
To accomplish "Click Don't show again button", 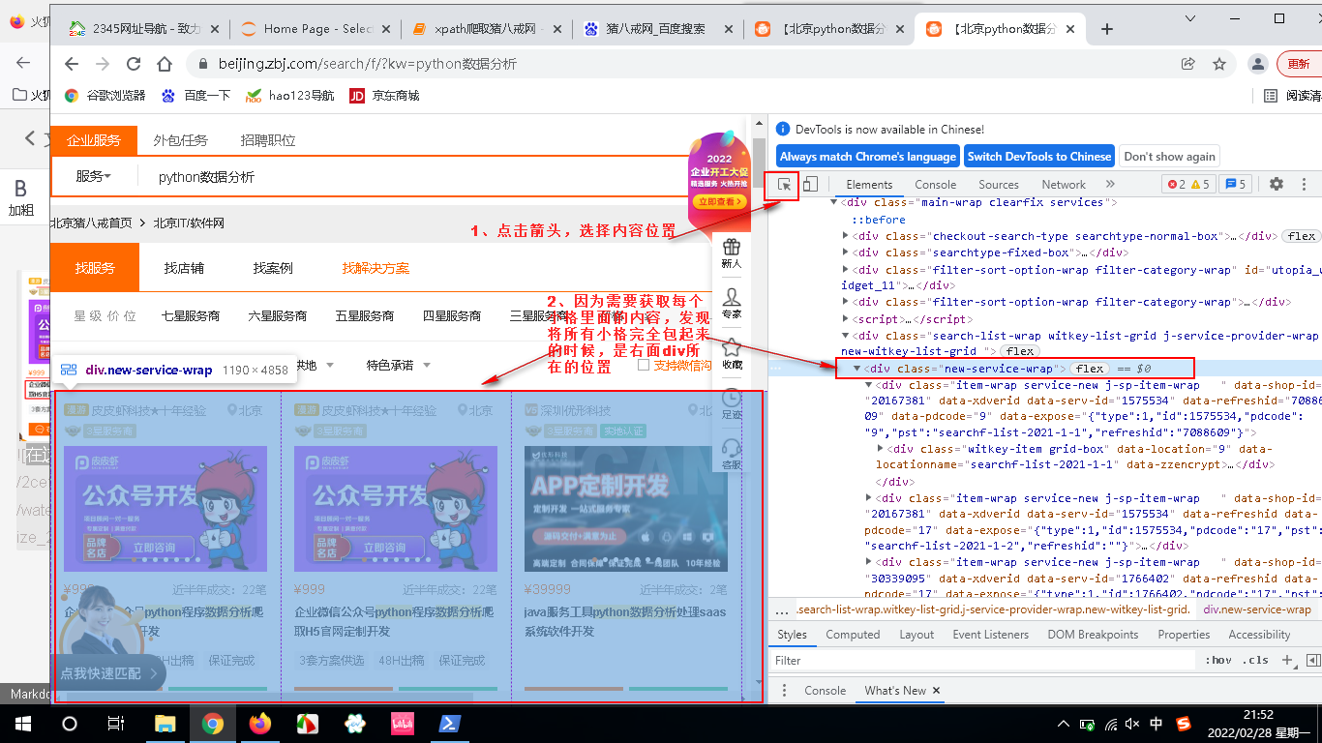I will (1169, 157).
